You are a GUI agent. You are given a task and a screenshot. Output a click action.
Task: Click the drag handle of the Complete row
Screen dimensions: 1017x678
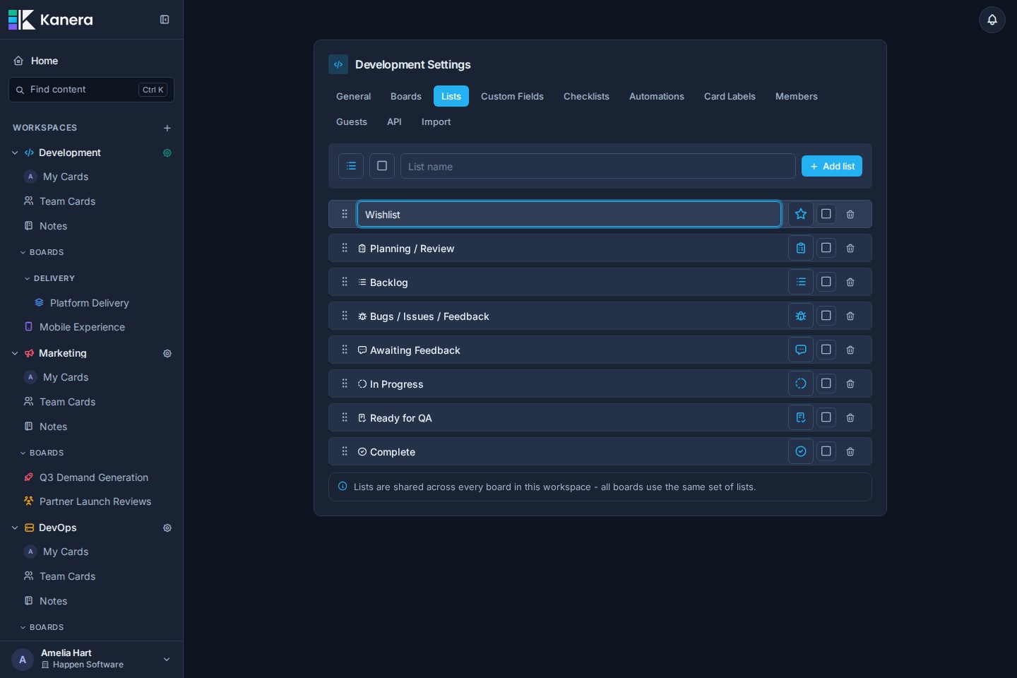pos(345,451)
